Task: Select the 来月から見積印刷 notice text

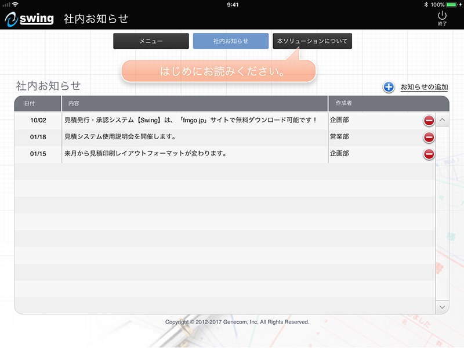Action: pos(144,154)
